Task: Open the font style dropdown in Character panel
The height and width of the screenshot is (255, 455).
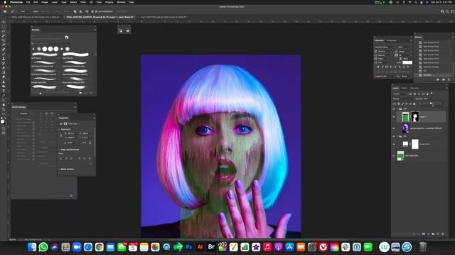Action: [405, 47]
